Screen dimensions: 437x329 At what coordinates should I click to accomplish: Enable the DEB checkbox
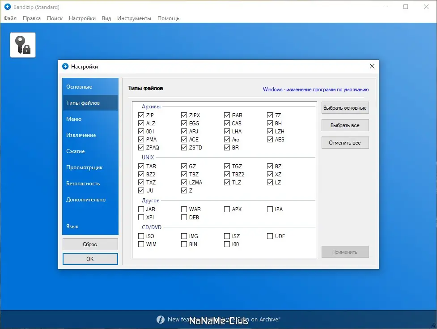[x=184, y=217]
